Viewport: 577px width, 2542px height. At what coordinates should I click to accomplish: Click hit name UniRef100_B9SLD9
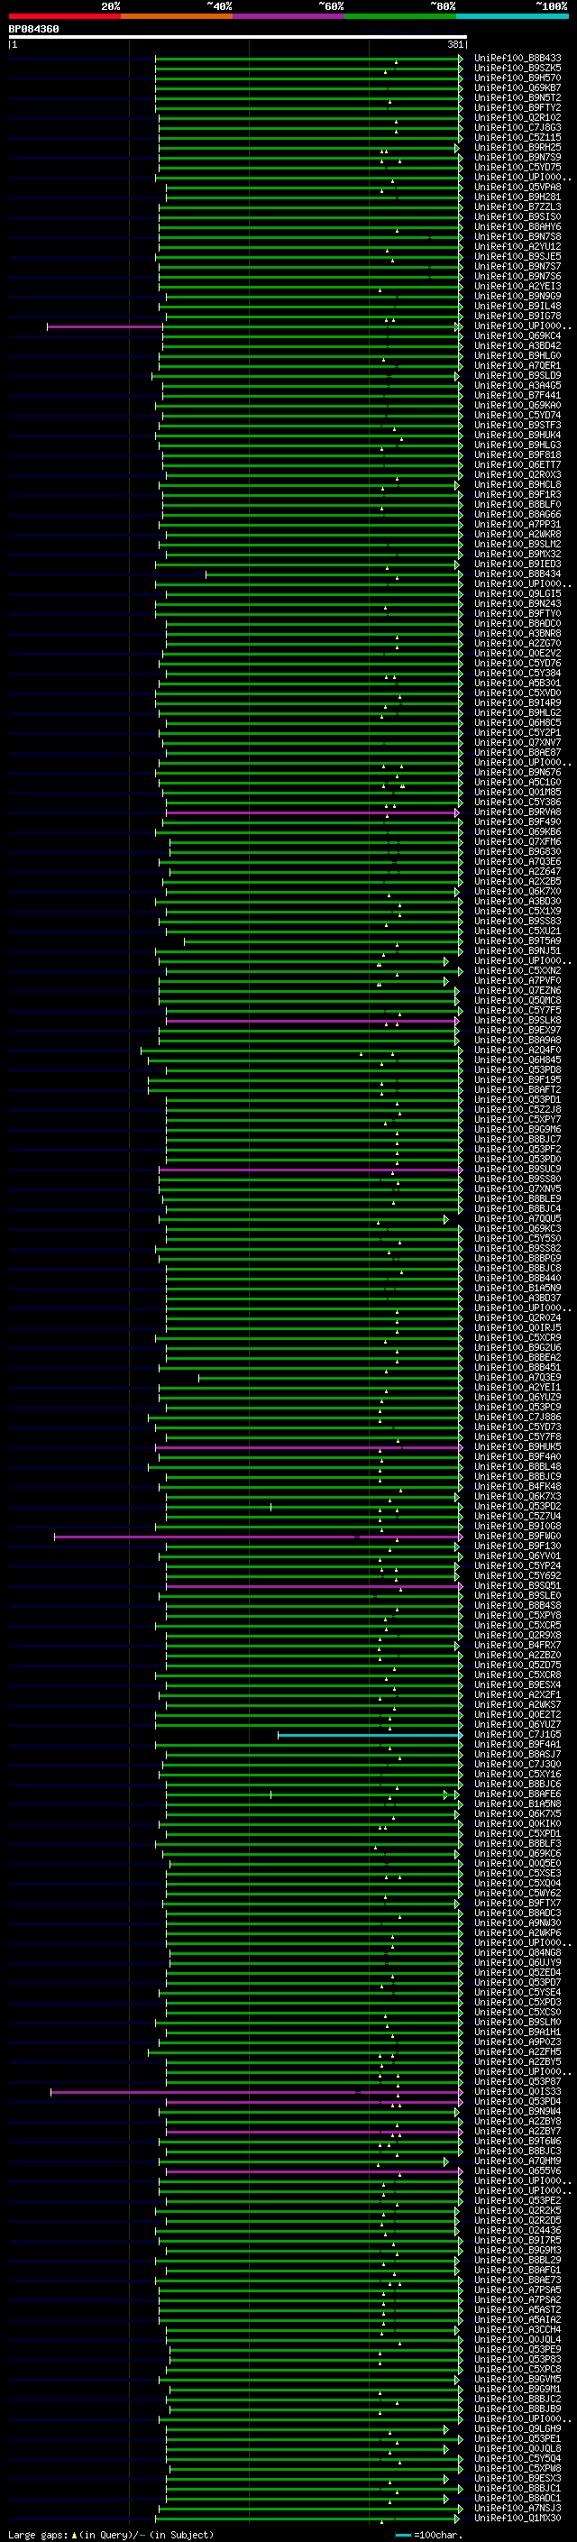coord(517,376)
